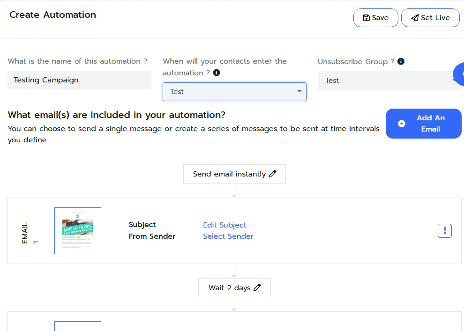Click the Create Automation heading
Screen dimensions: 464x331
52,15
